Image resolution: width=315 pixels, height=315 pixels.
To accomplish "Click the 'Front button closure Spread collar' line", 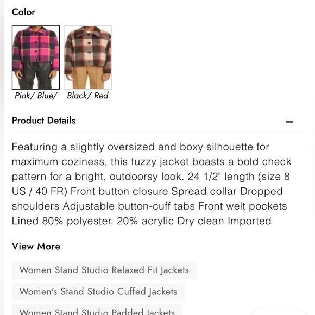I will click(147, 191).
